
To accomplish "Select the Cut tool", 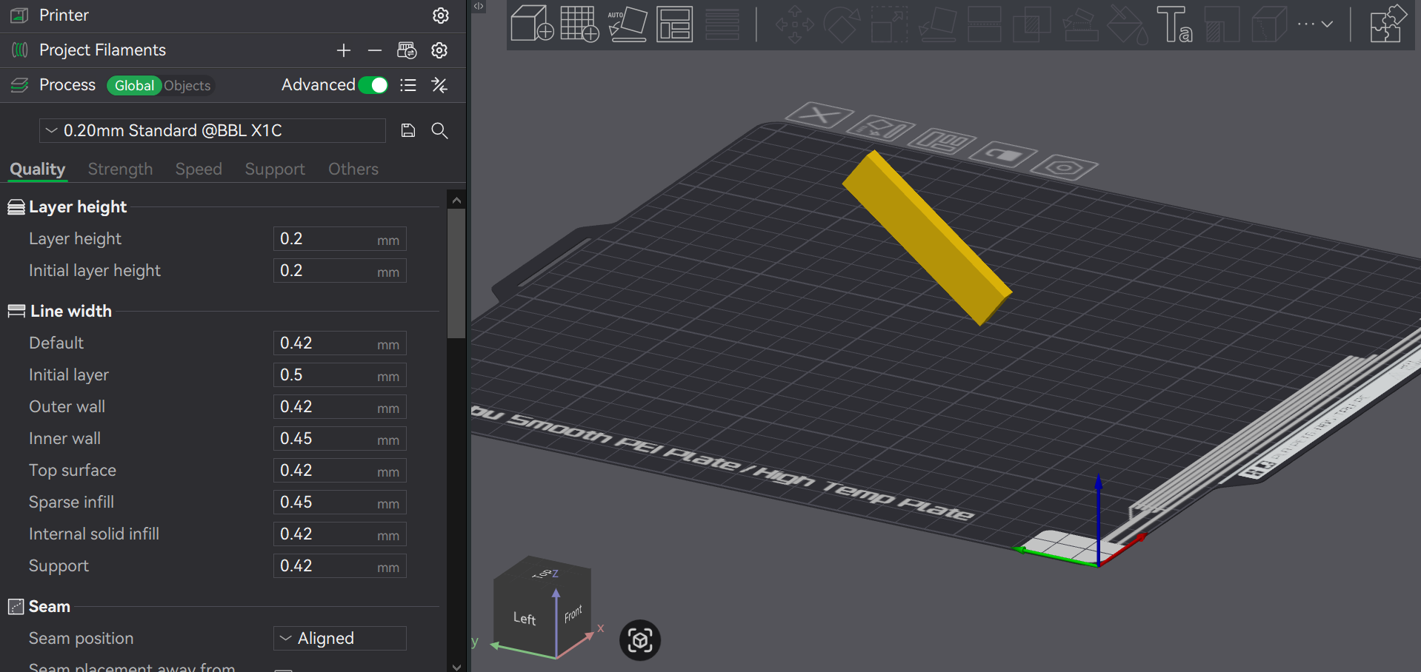I will coord(985,24).
